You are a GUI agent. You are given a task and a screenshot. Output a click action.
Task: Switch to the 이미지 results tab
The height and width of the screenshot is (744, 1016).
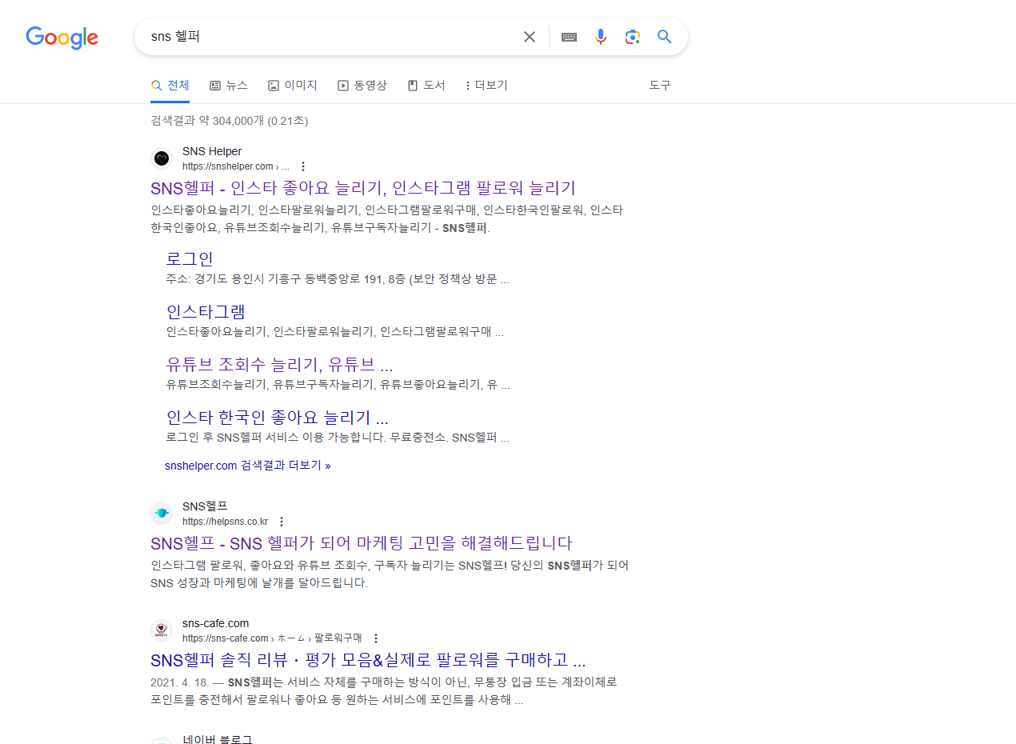[293, 86]
